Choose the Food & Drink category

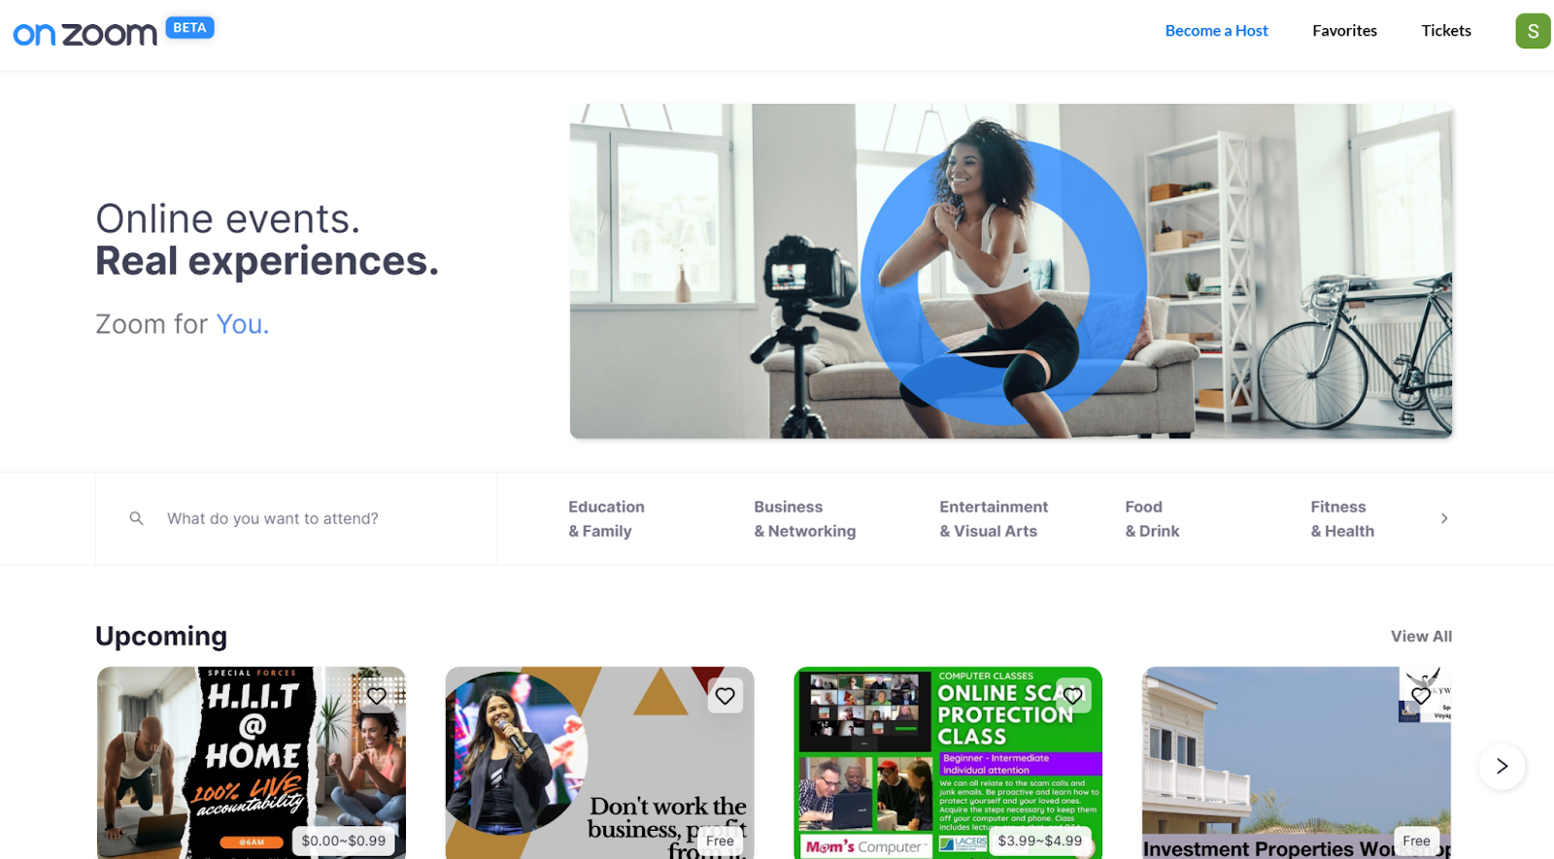click(x=1152, y=518)
